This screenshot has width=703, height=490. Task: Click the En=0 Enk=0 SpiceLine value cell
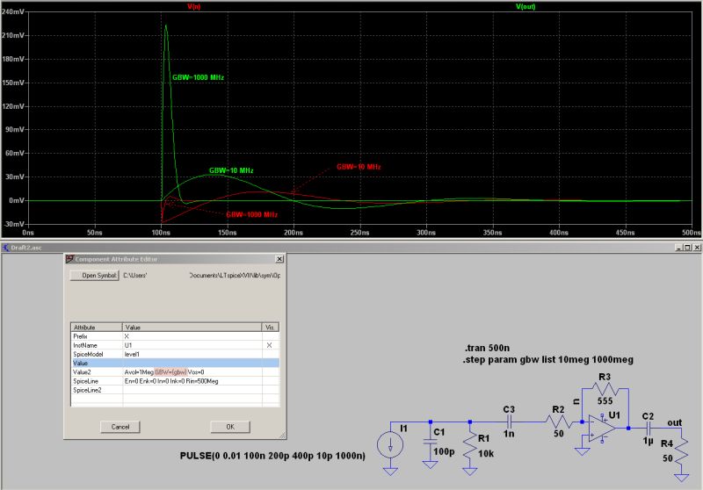pyautogui.click(x=192, y=381)
